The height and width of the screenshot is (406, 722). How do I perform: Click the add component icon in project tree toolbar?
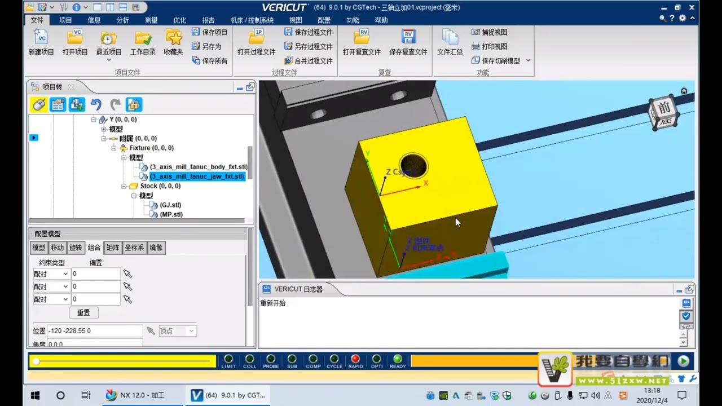77,104
